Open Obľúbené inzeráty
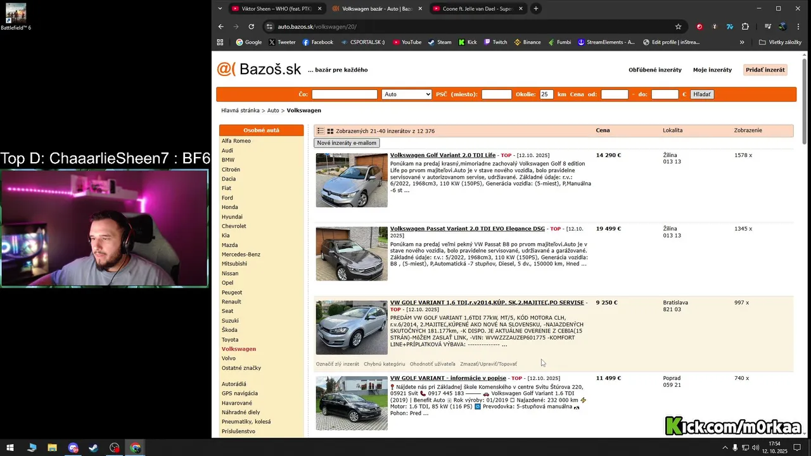Viewport: 811px width, 456px height. pos(655,70)
